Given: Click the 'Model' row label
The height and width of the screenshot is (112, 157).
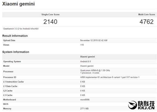Looking at the screenshot, I should 6,66.
